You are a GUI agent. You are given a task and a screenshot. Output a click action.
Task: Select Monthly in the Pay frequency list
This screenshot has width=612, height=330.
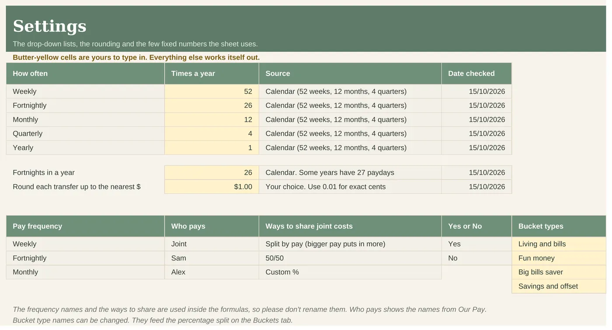click(x=85, y=272)
